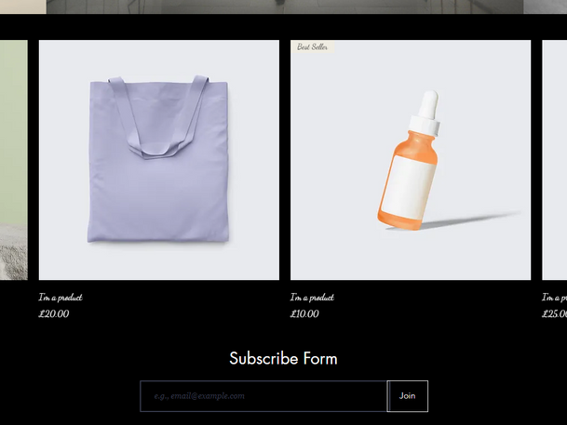Open the orange serum bottle product image
567x425 pixels.
coord(411,160)
